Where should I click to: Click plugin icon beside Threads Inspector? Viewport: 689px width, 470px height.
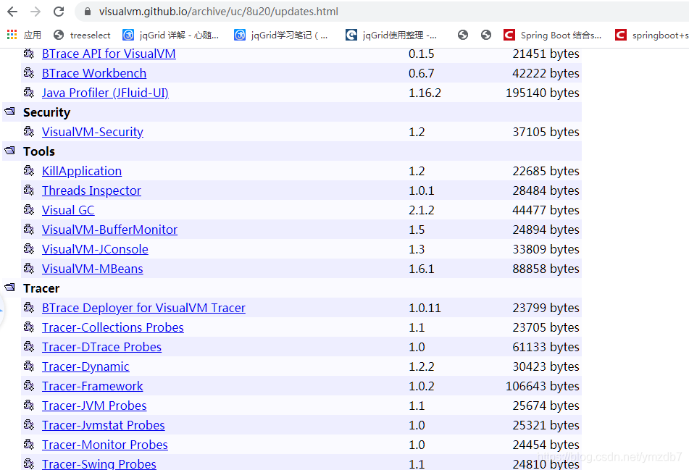coord(29,190)
